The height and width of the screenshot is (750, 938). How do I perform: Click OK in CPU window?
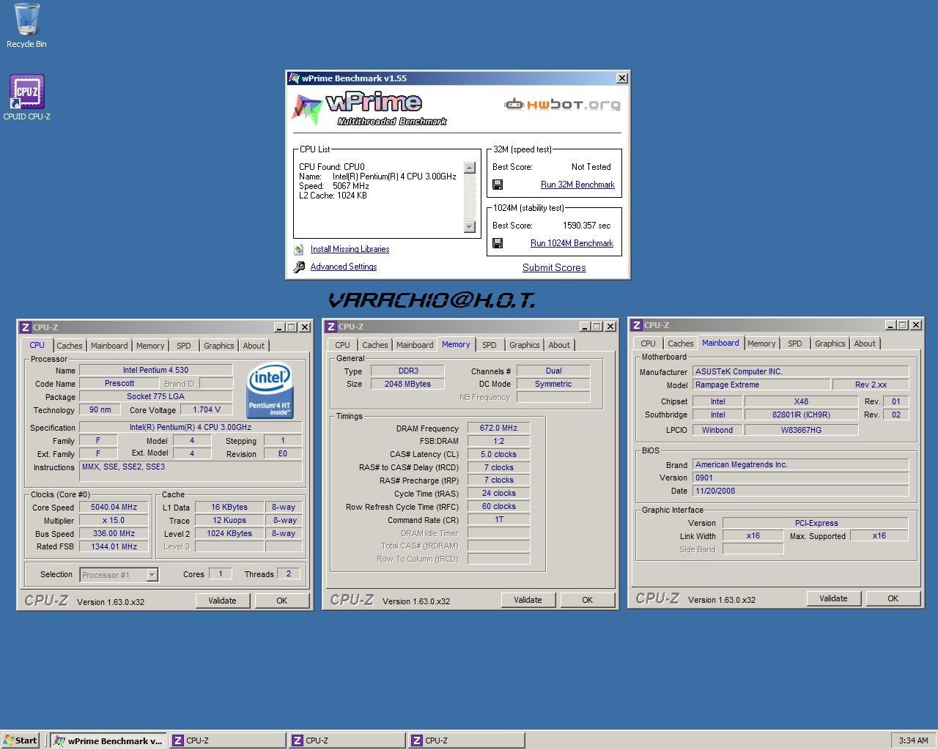coord(281,601)
